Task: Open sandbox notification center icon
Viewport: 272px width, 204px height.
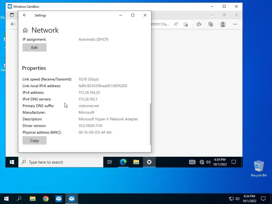Action: pos(234,162)
